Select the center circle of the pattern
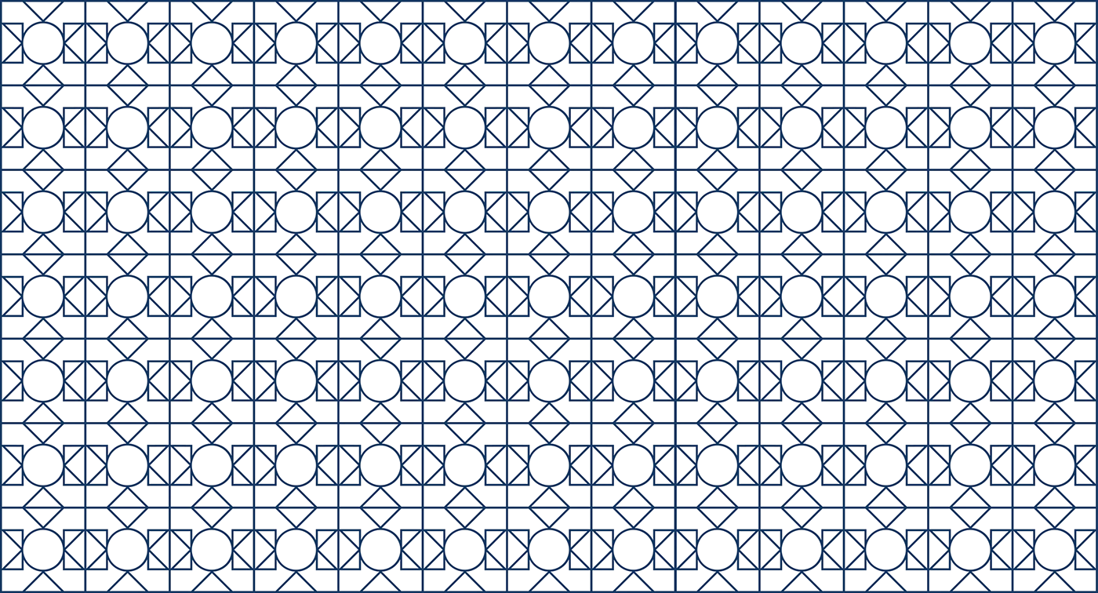This screenshot has width=1098, height=593. [x=549, y=296]
